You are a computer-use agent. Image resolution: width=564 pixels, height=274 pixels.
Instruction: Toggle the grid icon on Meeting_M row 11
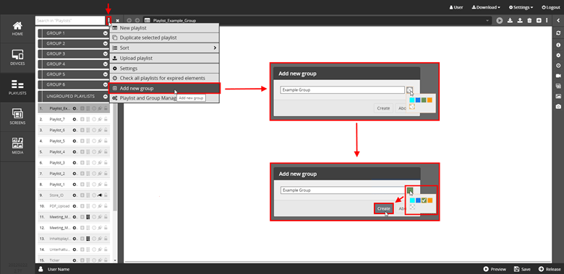click(87, 217)
